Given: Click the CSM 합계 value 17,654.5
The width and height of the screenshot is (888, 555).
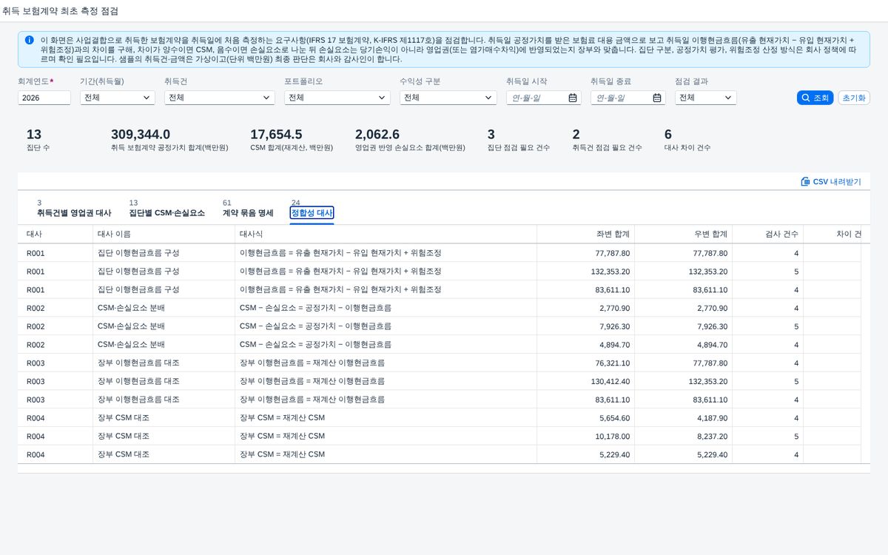Looking at the screenshot, I should (276, 135).
